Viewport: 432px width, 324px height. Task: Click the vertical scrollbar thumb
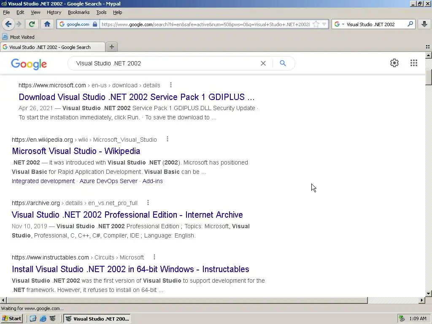pyautogui.click(x=429, y=77)
